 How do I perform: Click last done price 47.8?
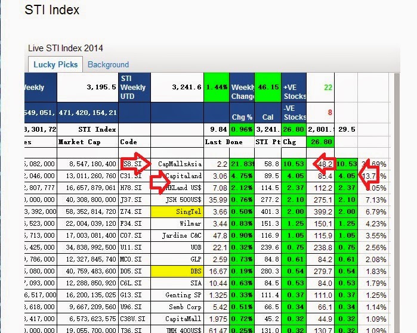coord(220,235)
